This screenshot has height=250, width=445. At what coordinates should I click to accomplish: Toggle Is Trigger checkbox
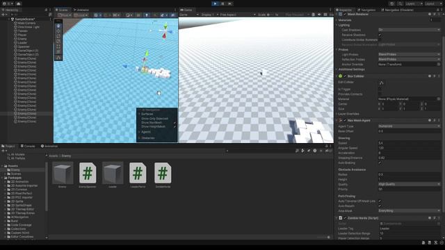pyautogui.click(x=380, y=89)
